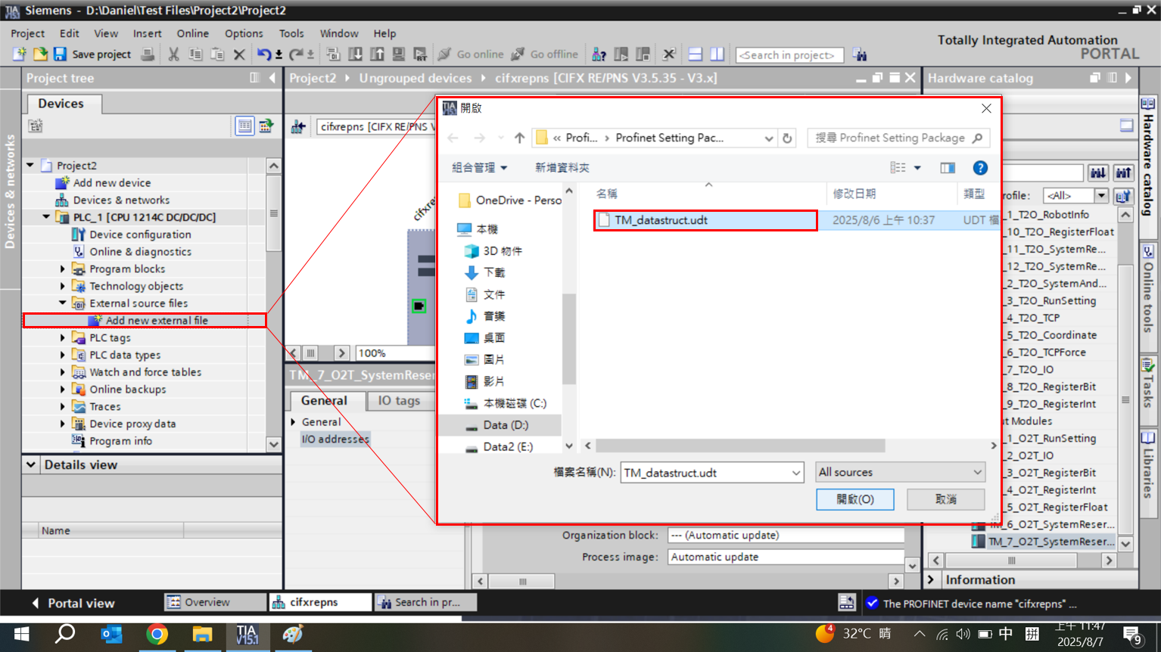Expand the Program blocks folder
The image size is (1161, 652).
[63, 269]
